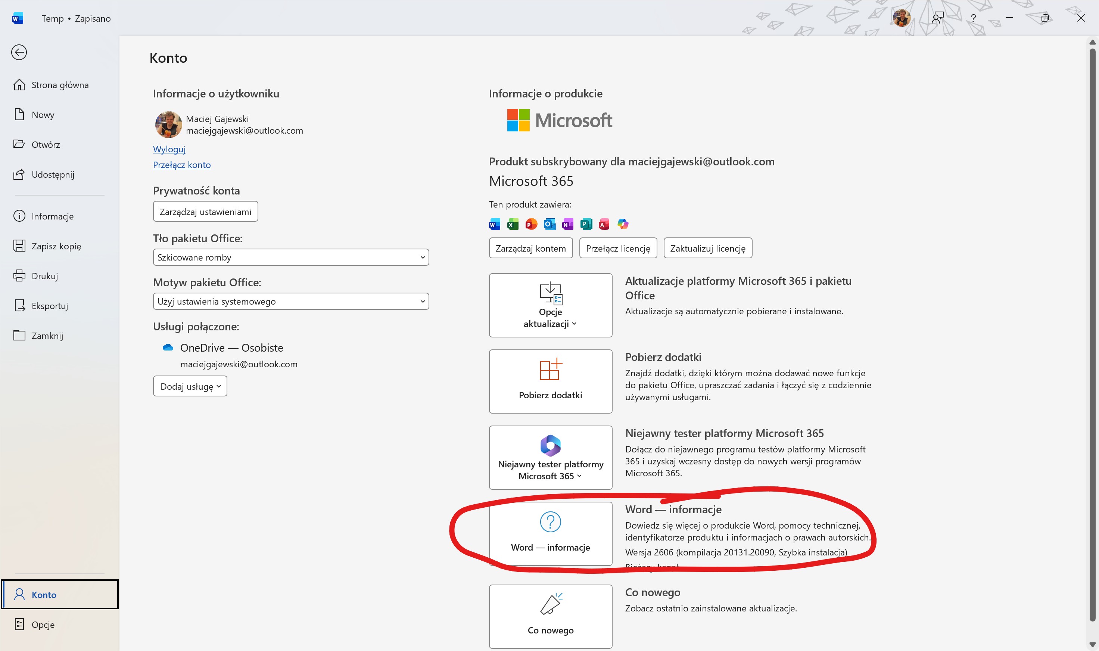Image resolution: width=1099 pixels, height=651 pixels.
Task: Click the Copilot icon in product apps
Action: tap(623, 224)
